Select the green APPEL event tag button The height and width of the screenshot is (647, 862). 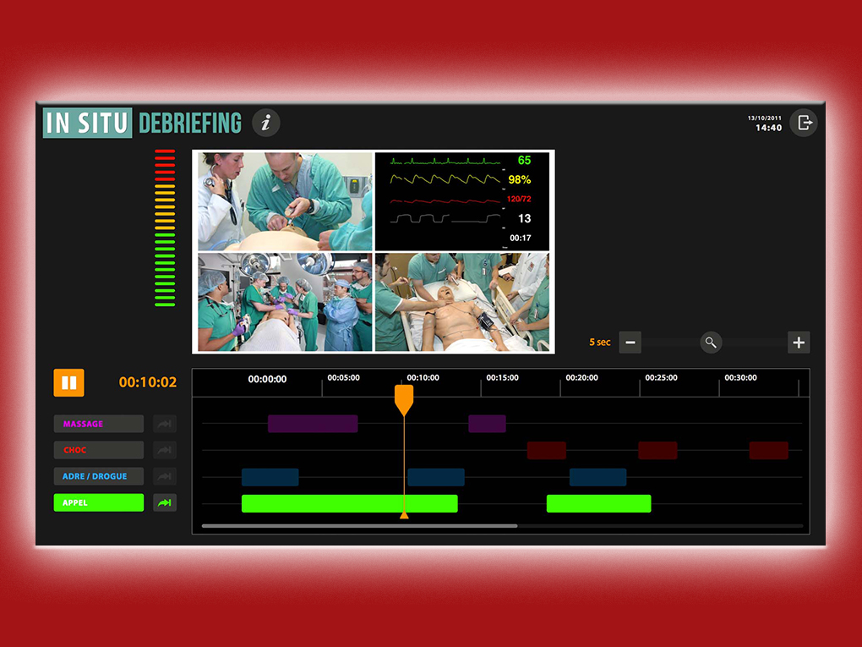99,503
